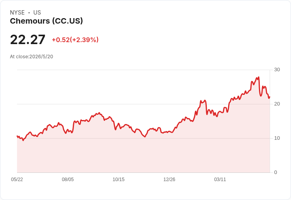
Task: Click the dot separator between NYSE and US
Action: point(29,13)
